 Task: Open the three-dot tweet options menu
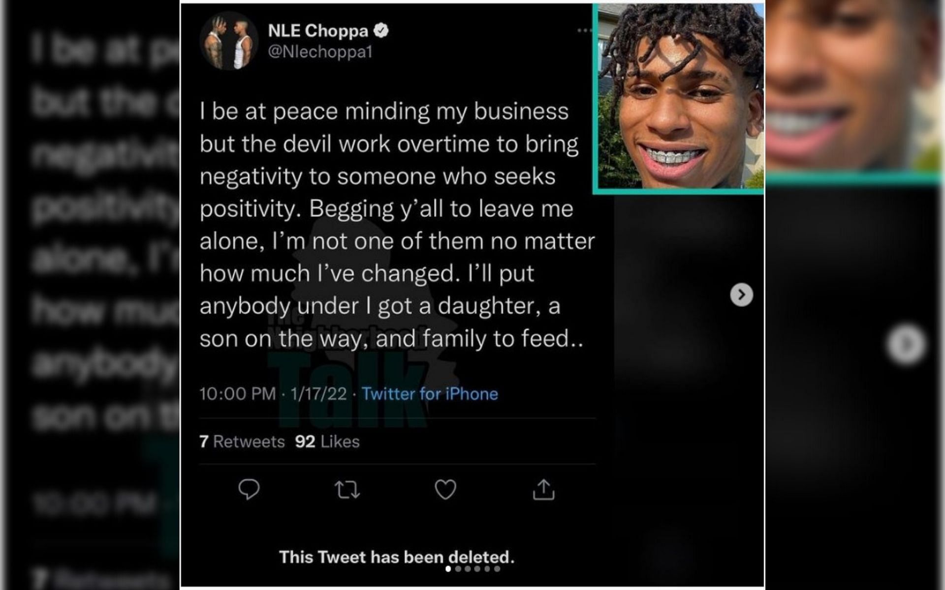[x=584, y=30]
